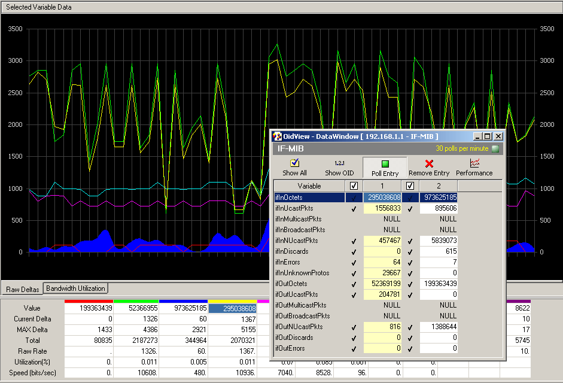Click the Variable column header
The image size is (563, 383).
[309, 186]
